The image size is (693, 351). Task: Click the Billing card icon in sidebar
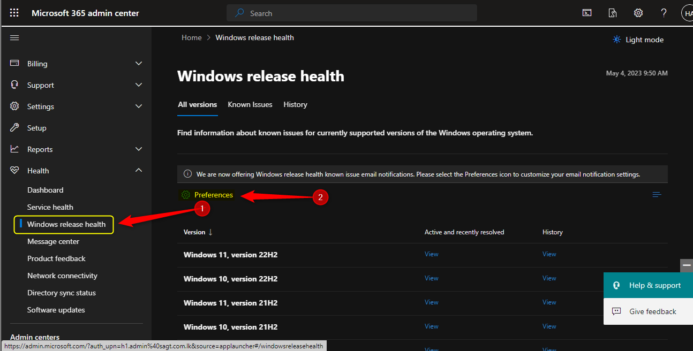point(15,63)
